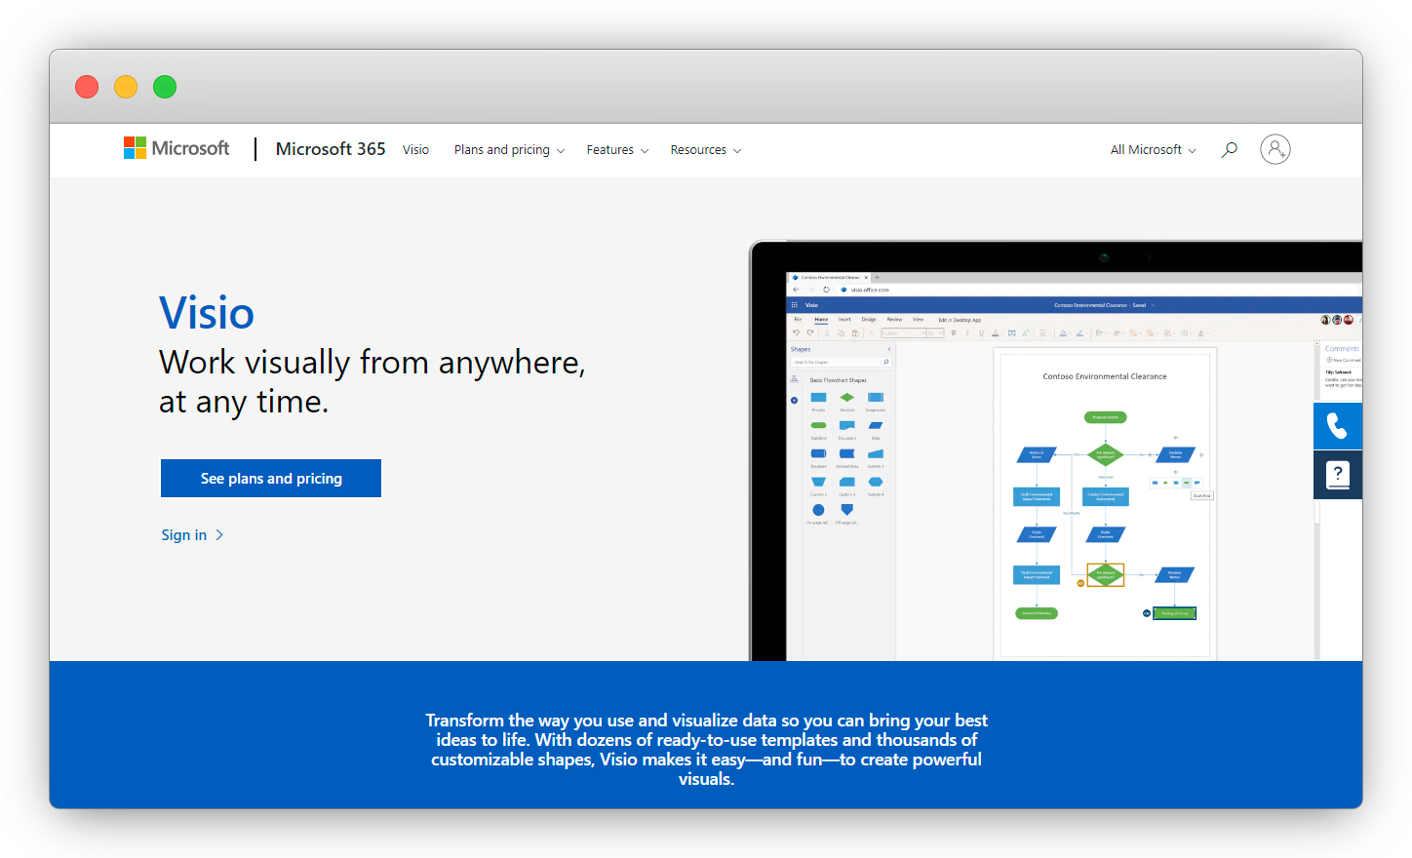
Task: Select the Start/End flowchart shape
Action: (819, 425)
